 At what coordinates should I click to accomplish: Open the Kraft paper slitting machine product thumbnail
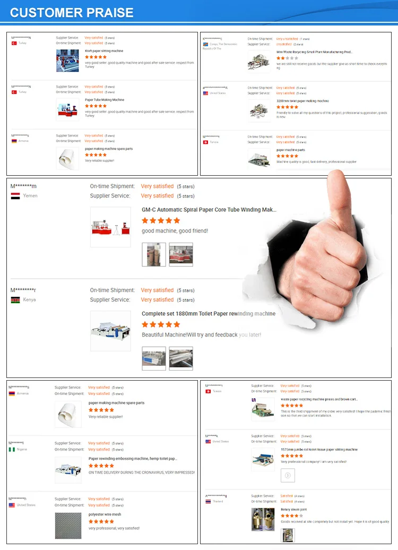coord(67,61)
